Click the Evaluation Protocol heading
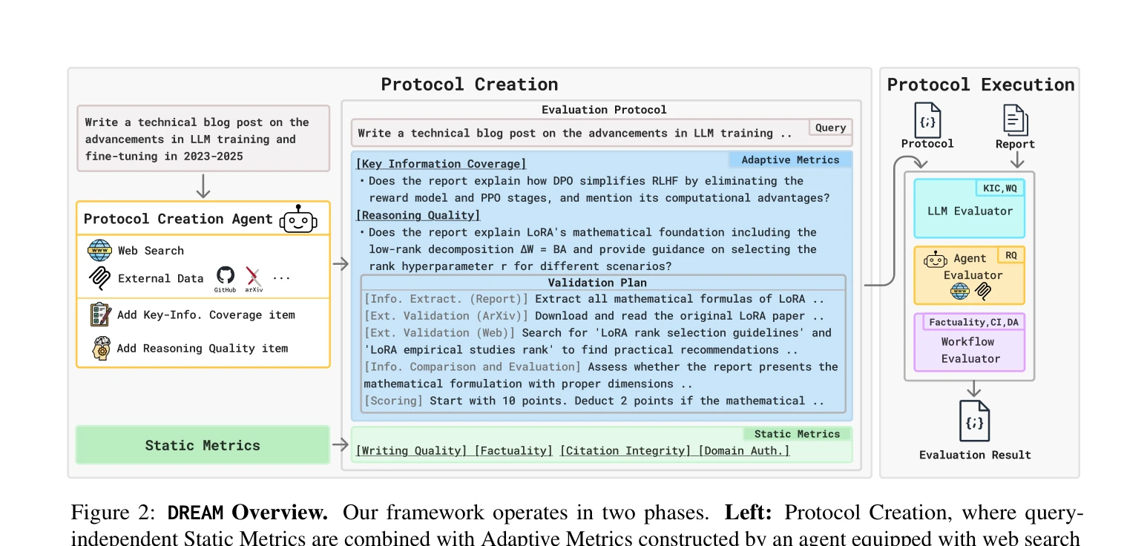The image size is (1147, 546). (604, 110)
